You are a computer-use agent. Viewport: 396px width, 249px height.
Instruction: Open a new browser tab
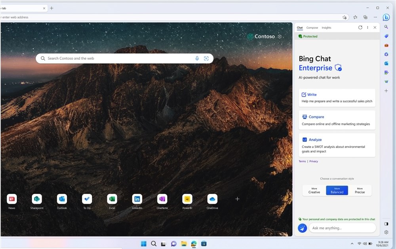51,8
